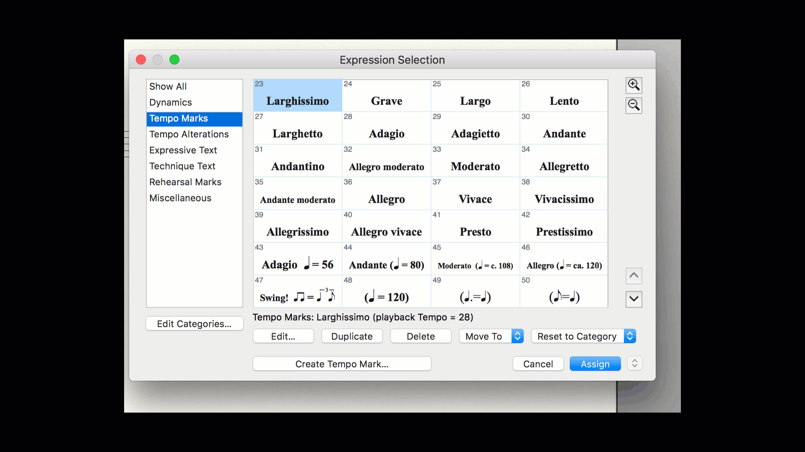The width and height of the screenshot is (805, 452).
Task: Delete the selected expression
Action: tap(421, 336)
